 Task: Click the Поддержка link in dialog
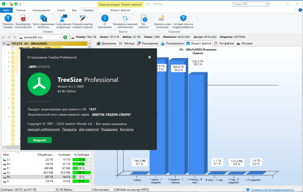click(x=109, y=129)
